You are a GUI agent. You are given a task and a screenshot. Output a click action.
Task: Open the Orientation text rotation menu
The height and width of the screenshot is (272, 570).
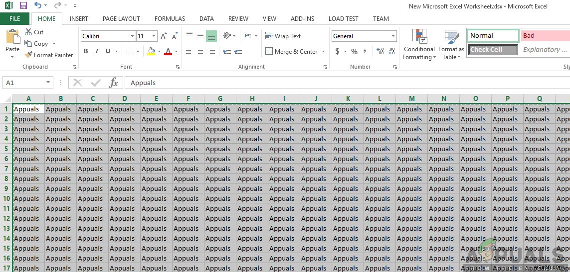[229, 35]
